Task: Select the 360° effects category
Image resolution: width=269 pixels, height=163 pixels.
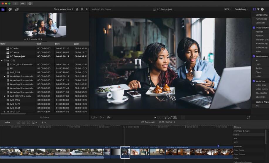Action: tap(236, 142)
